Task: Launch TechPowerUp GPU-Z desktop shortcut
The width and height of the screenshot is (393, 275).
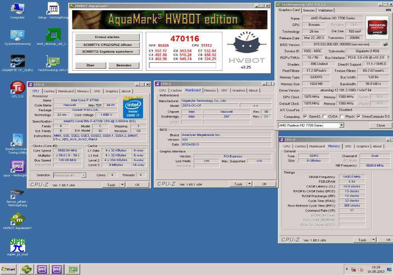Action: tap(53, 63)
